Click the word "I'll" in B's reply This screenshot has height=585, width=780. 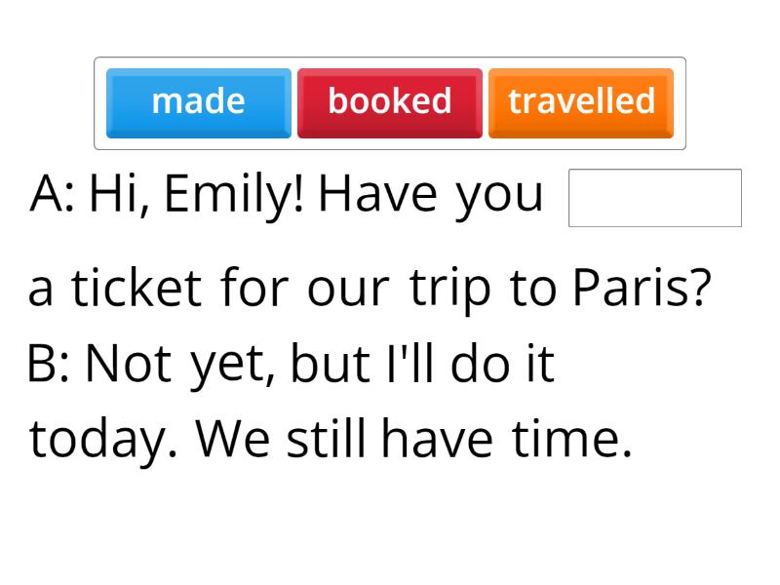(407, 365)
